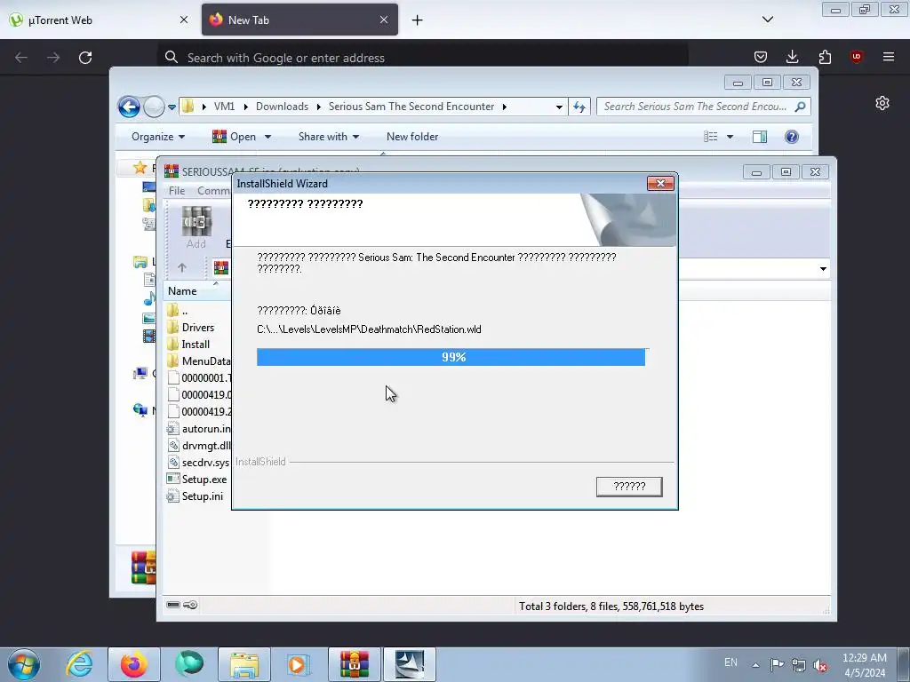Click the New folder button in Explorer
The width and height of the screenshot is (910, 682).
tap(412, 137)
